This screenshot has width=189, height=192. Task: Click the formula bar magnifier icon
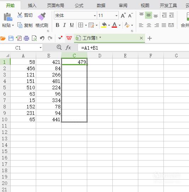59,47
